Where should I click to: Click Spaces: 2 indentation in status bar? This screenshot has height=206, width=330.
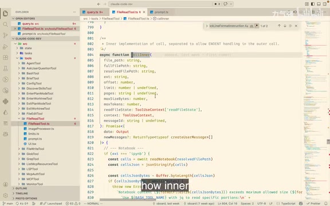click(x=247, y=204)
